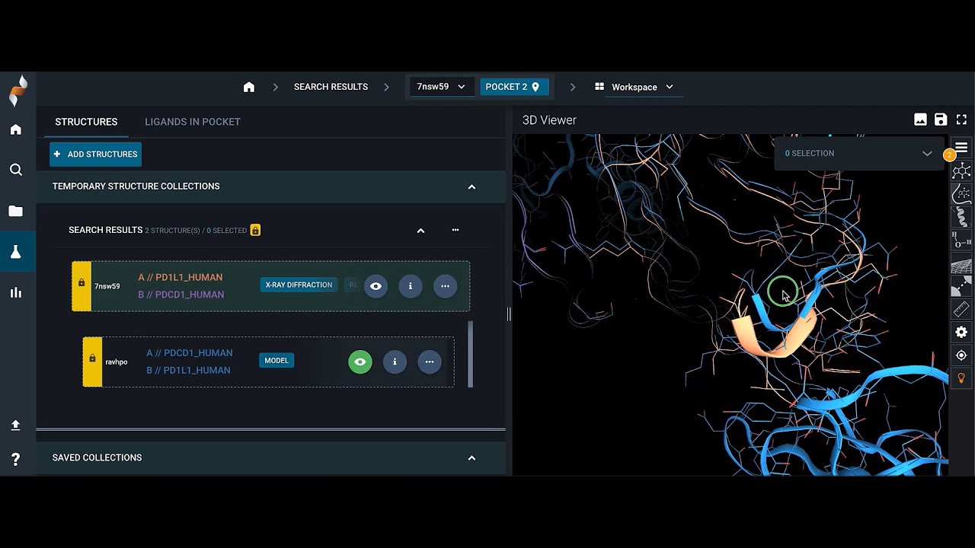Screen dimensions: 975x548
Task: Toggle visibility of ravhpo model
Action: [360, 362]
